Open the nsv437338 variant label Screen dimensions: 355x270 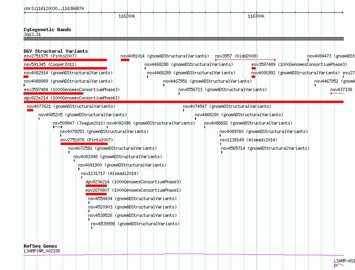341,89
